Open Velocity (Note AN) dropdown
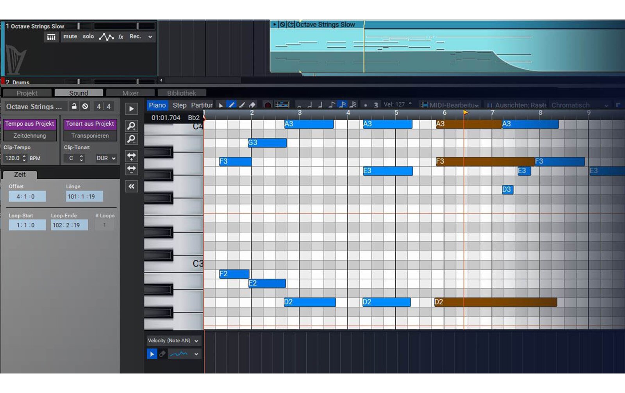This screenshot has height=393, width=625. pos(173,341)
